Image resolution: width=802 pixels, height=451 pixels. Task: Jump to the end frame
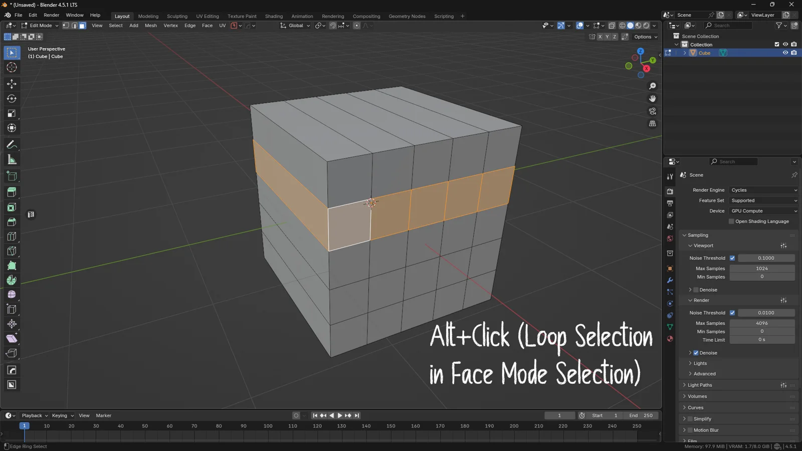click(357, 415)
